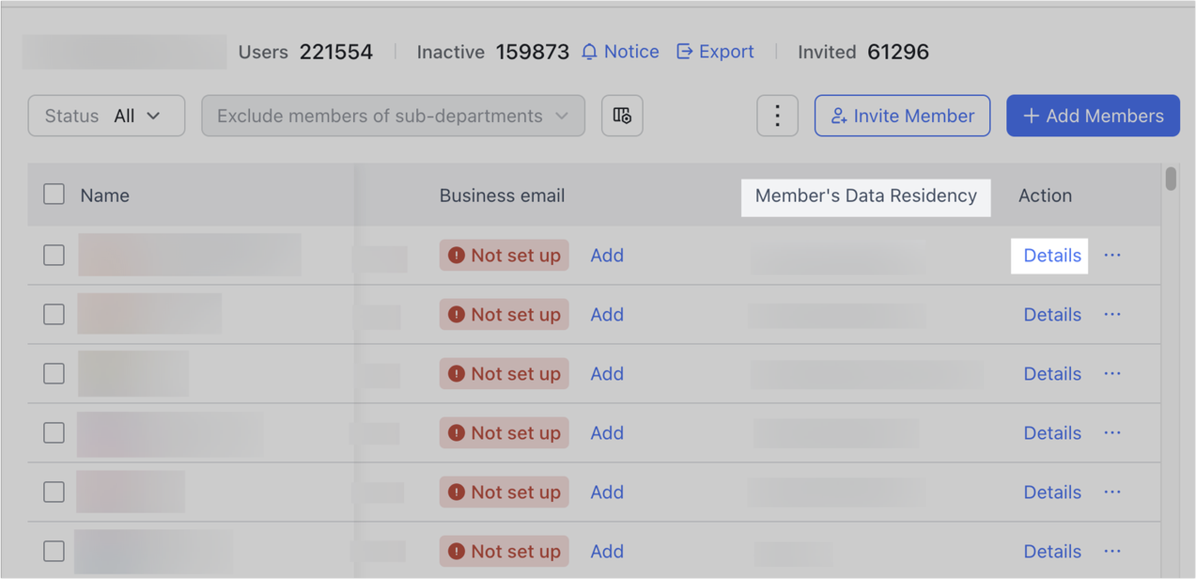Tick the first member row checkbox
Viewport: 1196px width, 579px height.
coord(54,255)
